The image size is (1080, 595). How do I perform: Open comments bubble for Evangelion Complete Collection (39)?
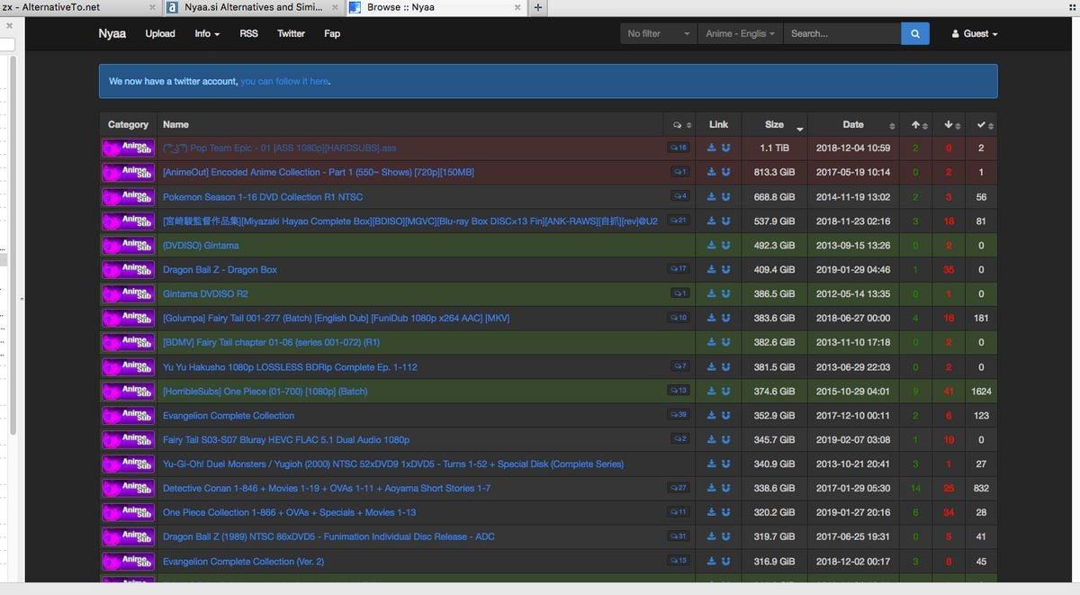679,415
